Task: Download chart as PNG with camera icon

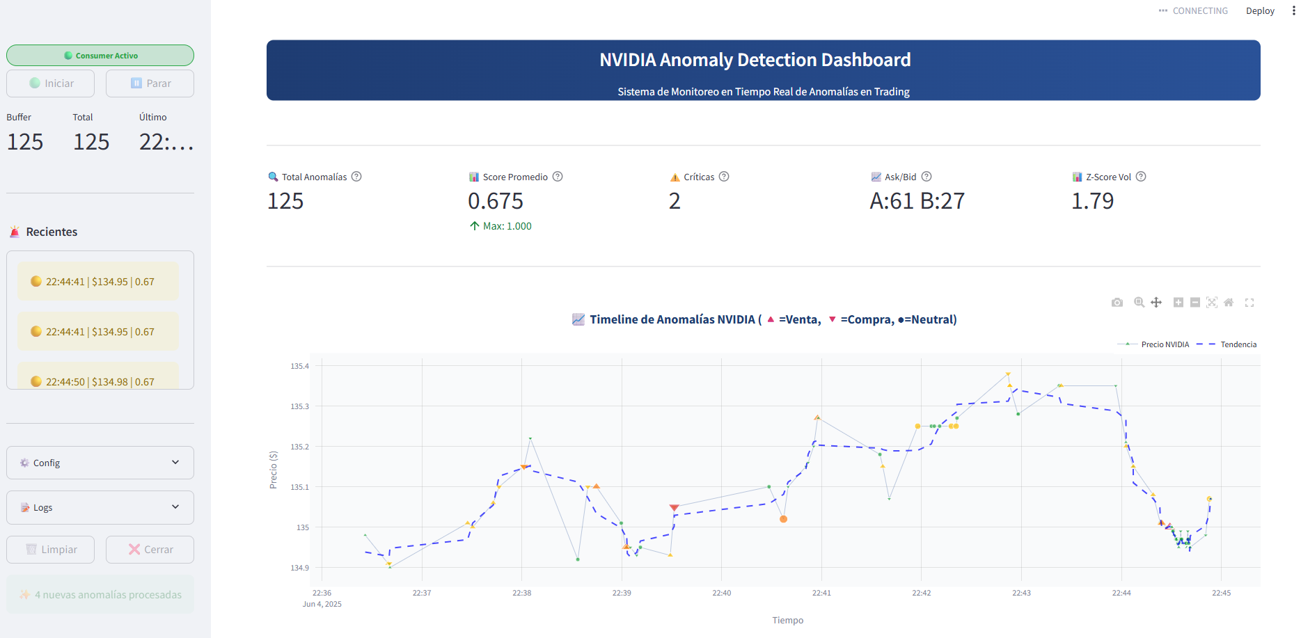Action: click(x=1117, y=303)
